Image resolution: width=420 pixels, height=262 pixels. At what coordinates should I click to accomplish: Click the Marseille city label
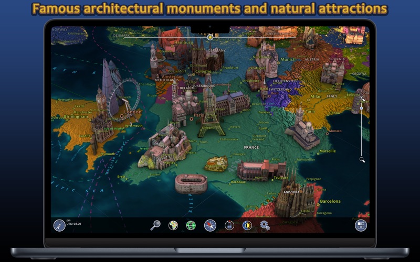click(328, 151)
